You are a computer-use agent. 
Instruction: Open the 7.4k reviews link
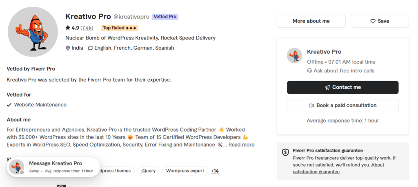click(87, 28)
